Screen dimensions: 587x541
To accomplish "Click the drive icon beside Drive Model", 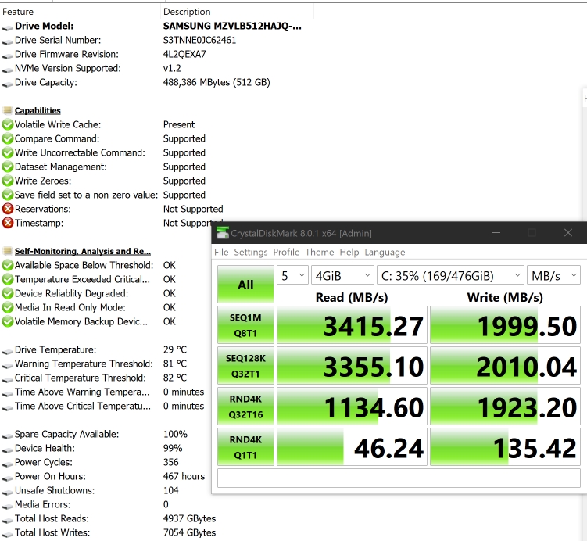I will 8,27.
